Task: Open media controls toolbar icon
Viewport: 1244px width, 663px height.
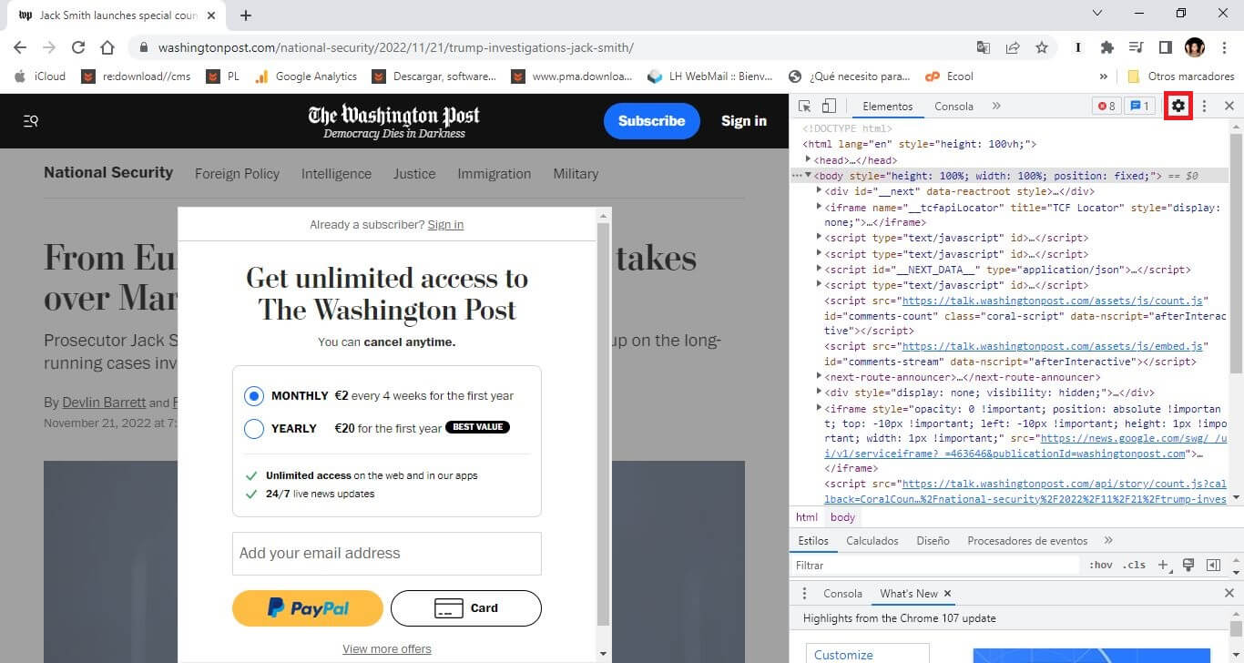Action: (1136, 47)
